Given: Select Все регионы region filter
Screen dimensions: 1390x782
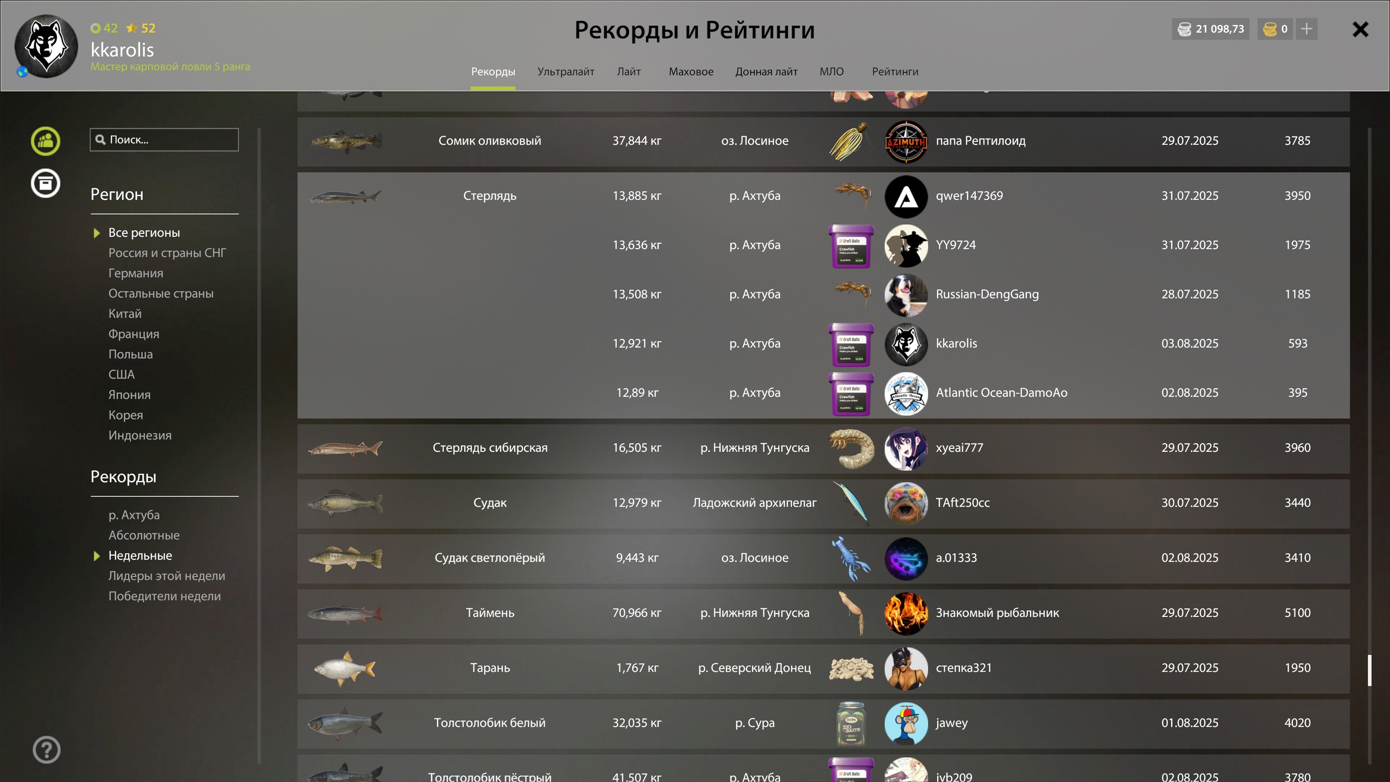Looking at the screenshot, I should pos(144,233).
